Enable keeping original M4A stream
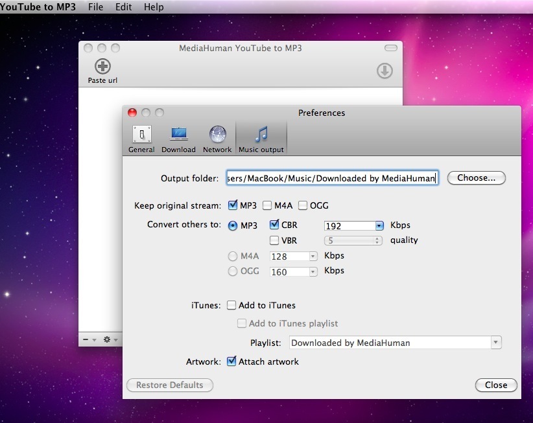 (x=267, y=206)
